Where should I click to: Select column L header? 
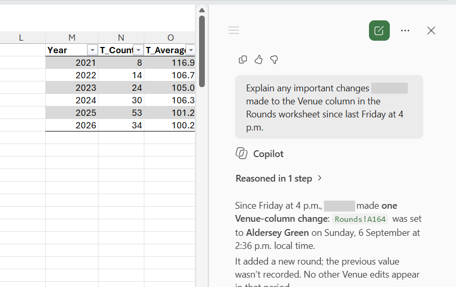pyautogui.click(x=21, y=38)
